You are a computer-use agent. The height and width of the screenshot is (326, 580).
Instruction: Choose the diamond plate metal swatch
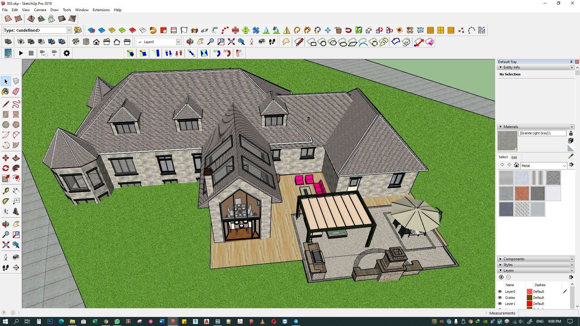tap(522, 209)
